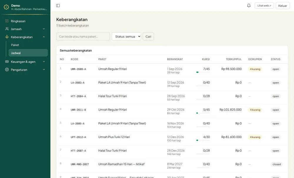The height and width of the screenshot is (178, 294).
Task: Click the amount Rp 98.500.000
Action: tap(231, 69)
